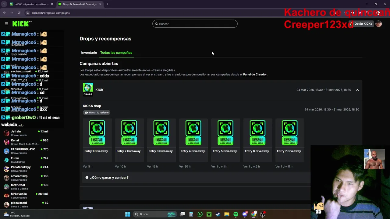Open the weather widget showing 19°C
The height and width of the screenshot is (219, 390).
point(17,214)
